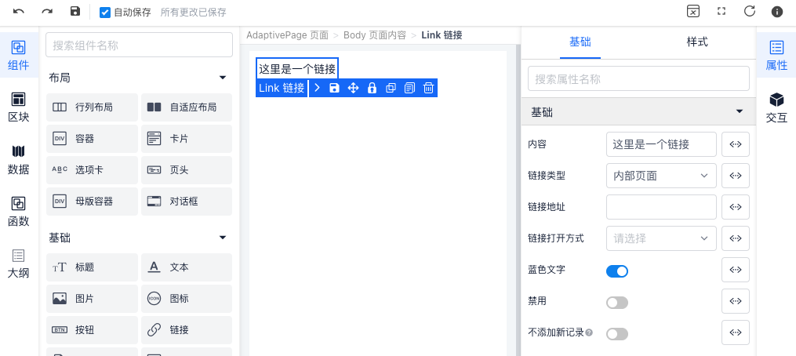Click the move icon on Link toolbar
This screenshot has width=796, height=356.
tap(353, 88)
